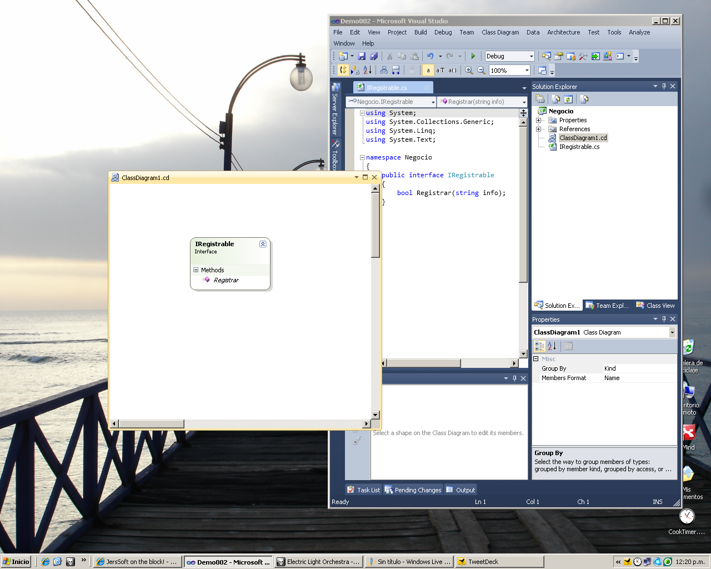Toggle Display Name and Type format
The height and width of the screenshot is (569, 711).
(x=440, y=71)
